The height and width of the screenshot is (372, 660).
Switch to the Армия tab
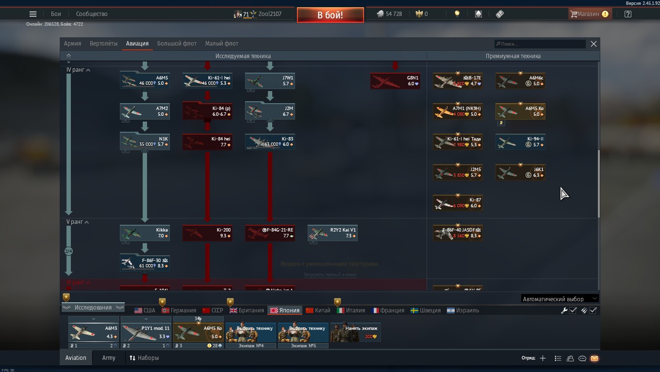click(x=72, y=44)
